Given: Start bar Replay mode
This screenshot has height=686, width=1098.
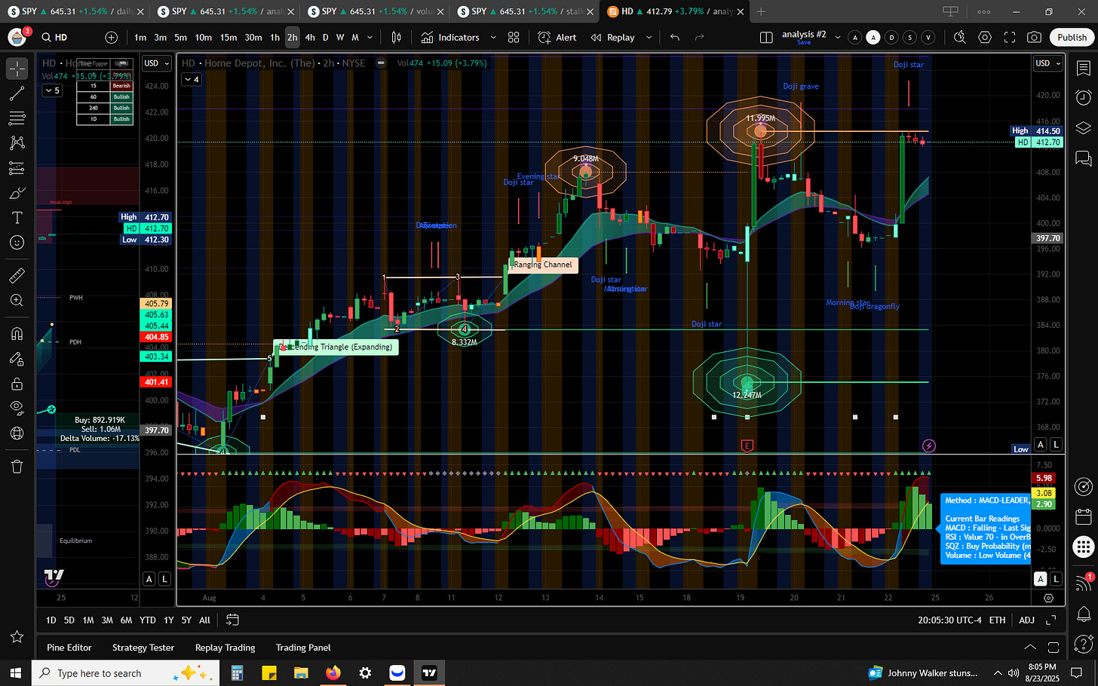Looking at the screenshot, I should pyautogui.click(x=612, y=38).
